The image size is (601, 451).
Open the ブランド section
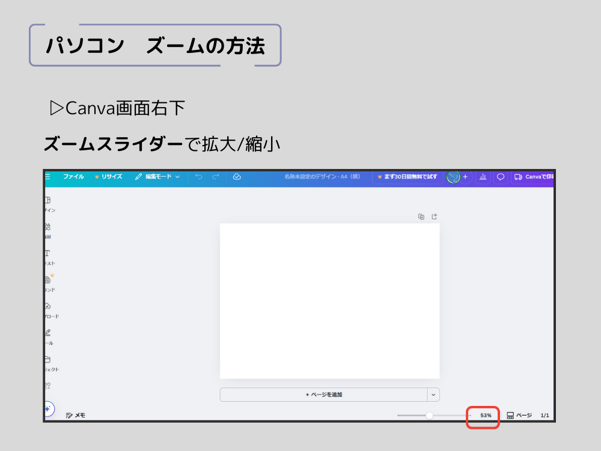[48, 279]
